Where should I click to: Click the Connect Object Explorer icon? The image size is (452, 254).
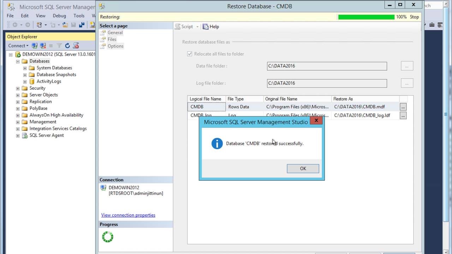click(35, 46)
